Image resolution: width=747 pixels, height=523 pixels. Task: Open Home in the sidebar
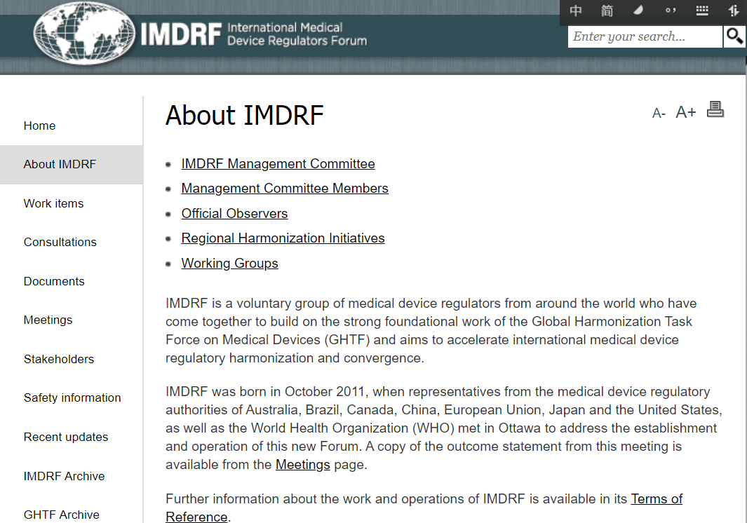tap(39, 125)
